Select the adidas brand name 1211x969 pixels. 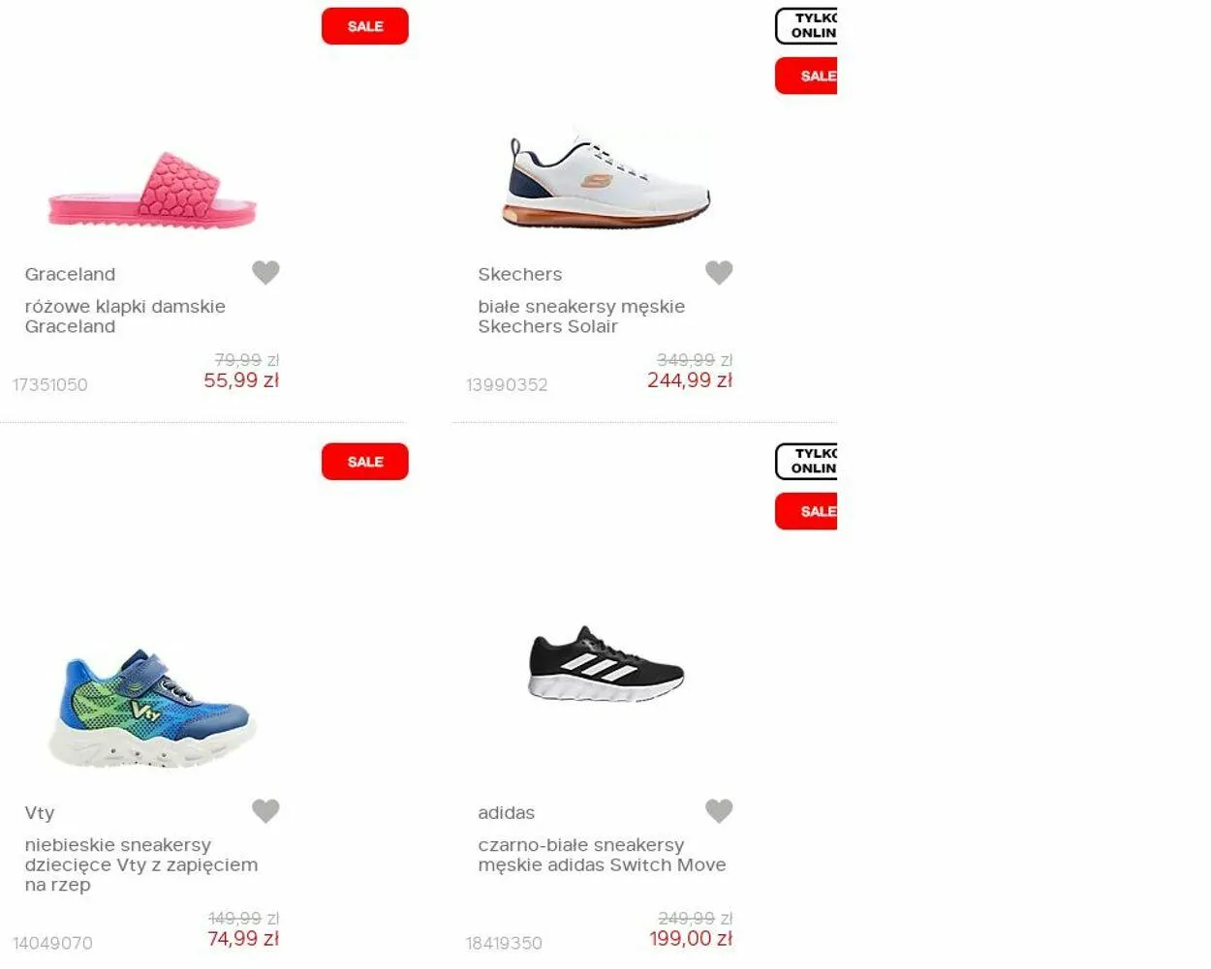coord(506,813)
